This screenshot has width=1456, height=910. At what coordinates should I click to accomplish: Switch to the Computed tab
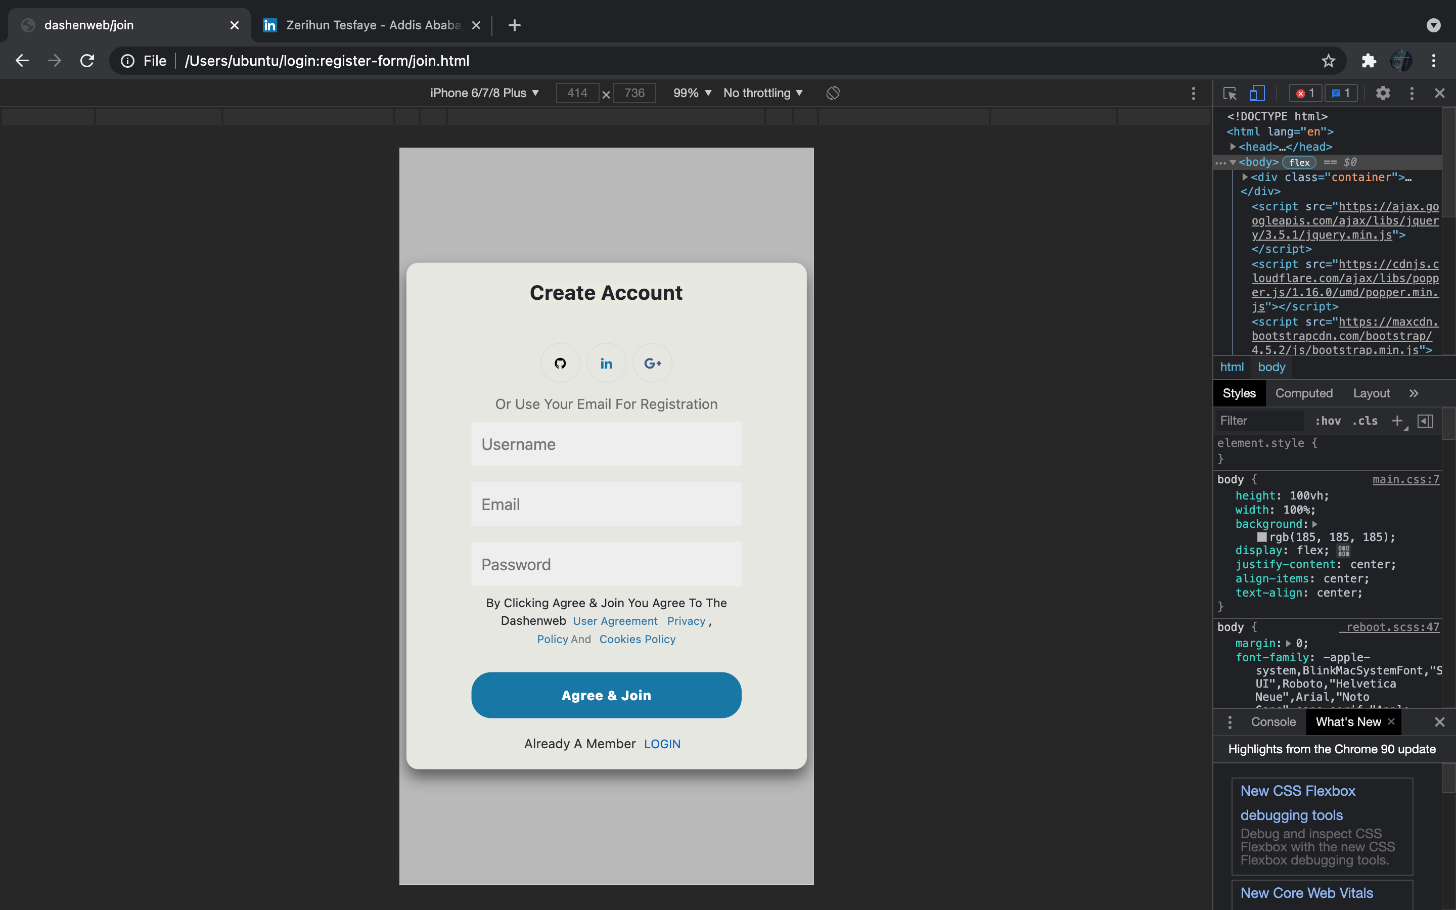point(1304,393)
